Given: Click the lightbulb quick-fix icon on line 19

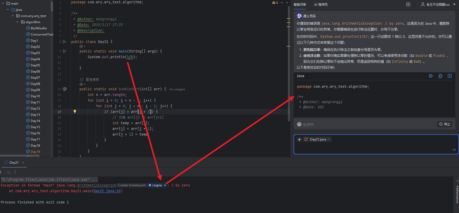Looking at the screenshot, I should click(x=75, y=112).
